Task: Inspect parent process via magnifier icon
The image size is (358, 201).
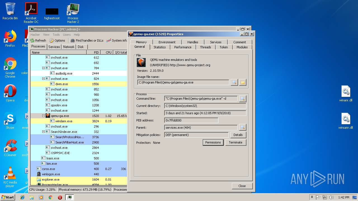Action: pyautogui.click(x=242, y=128)
